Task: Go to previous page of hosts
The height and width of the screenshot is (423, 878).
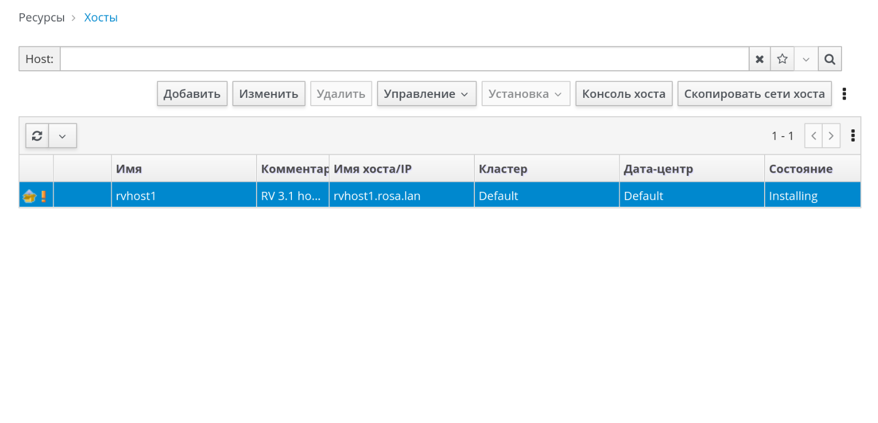Action: point(813,136)
